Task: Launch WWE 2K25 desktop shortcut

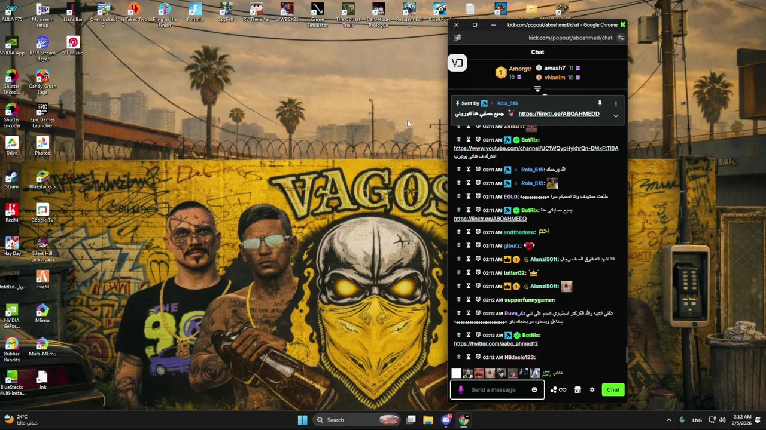Action: (287, 13)
